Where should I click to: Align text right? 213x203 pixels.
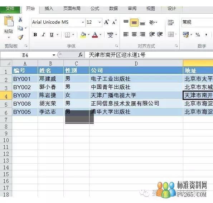[142, 34]
